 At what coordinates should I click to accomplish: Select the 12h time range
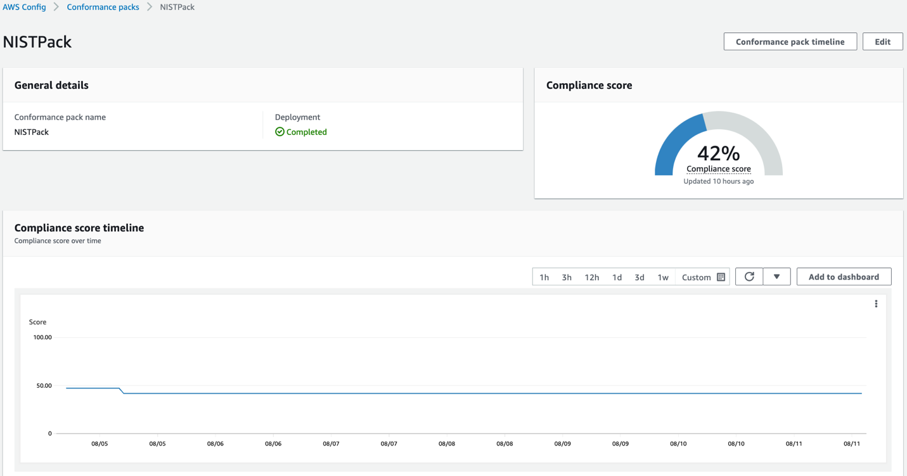pos(591,276)
